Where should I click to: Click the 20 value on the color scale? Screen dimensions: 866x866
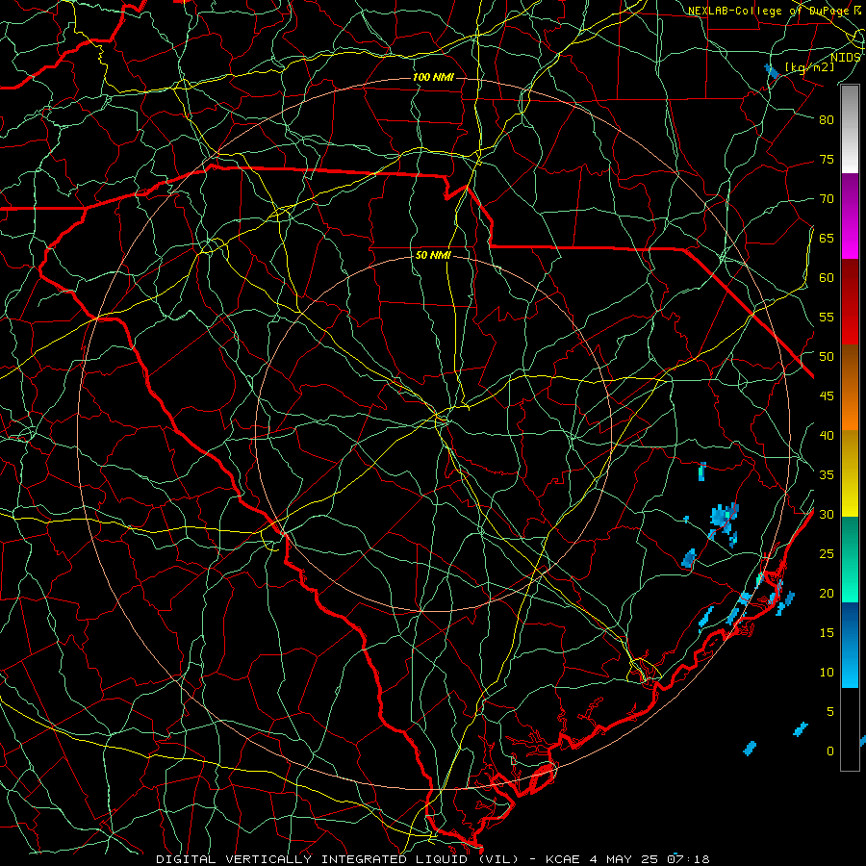point(827,594)
